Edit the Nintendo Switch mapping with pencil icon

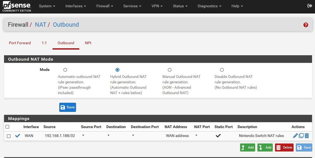point(295,136)
